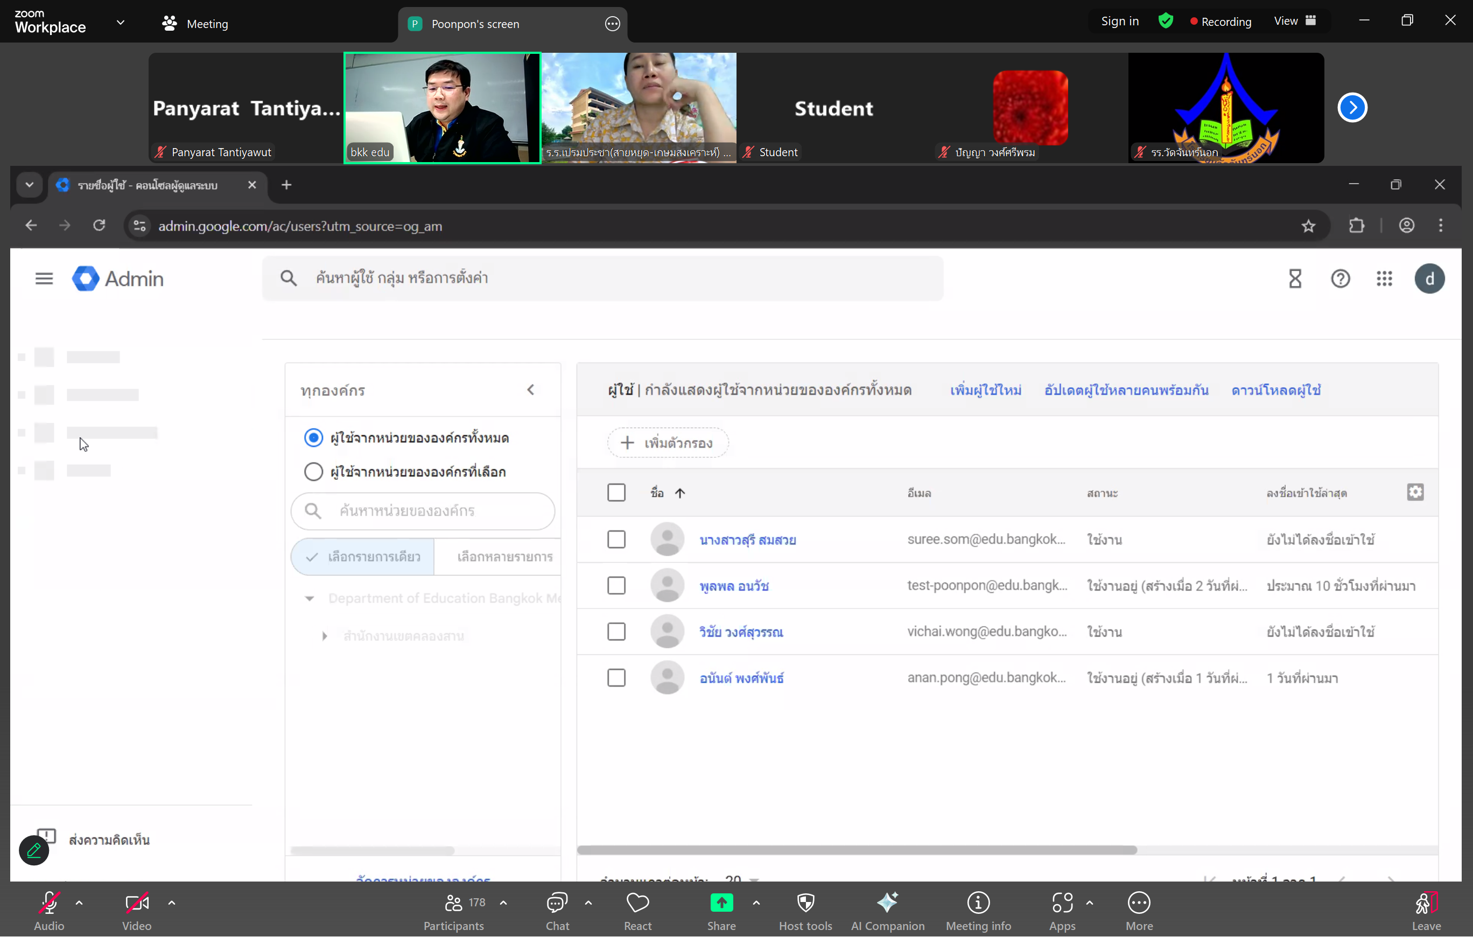
Task: Expand the Zoom Workplace dropdown arrow
Action: [x=121, y=23]
